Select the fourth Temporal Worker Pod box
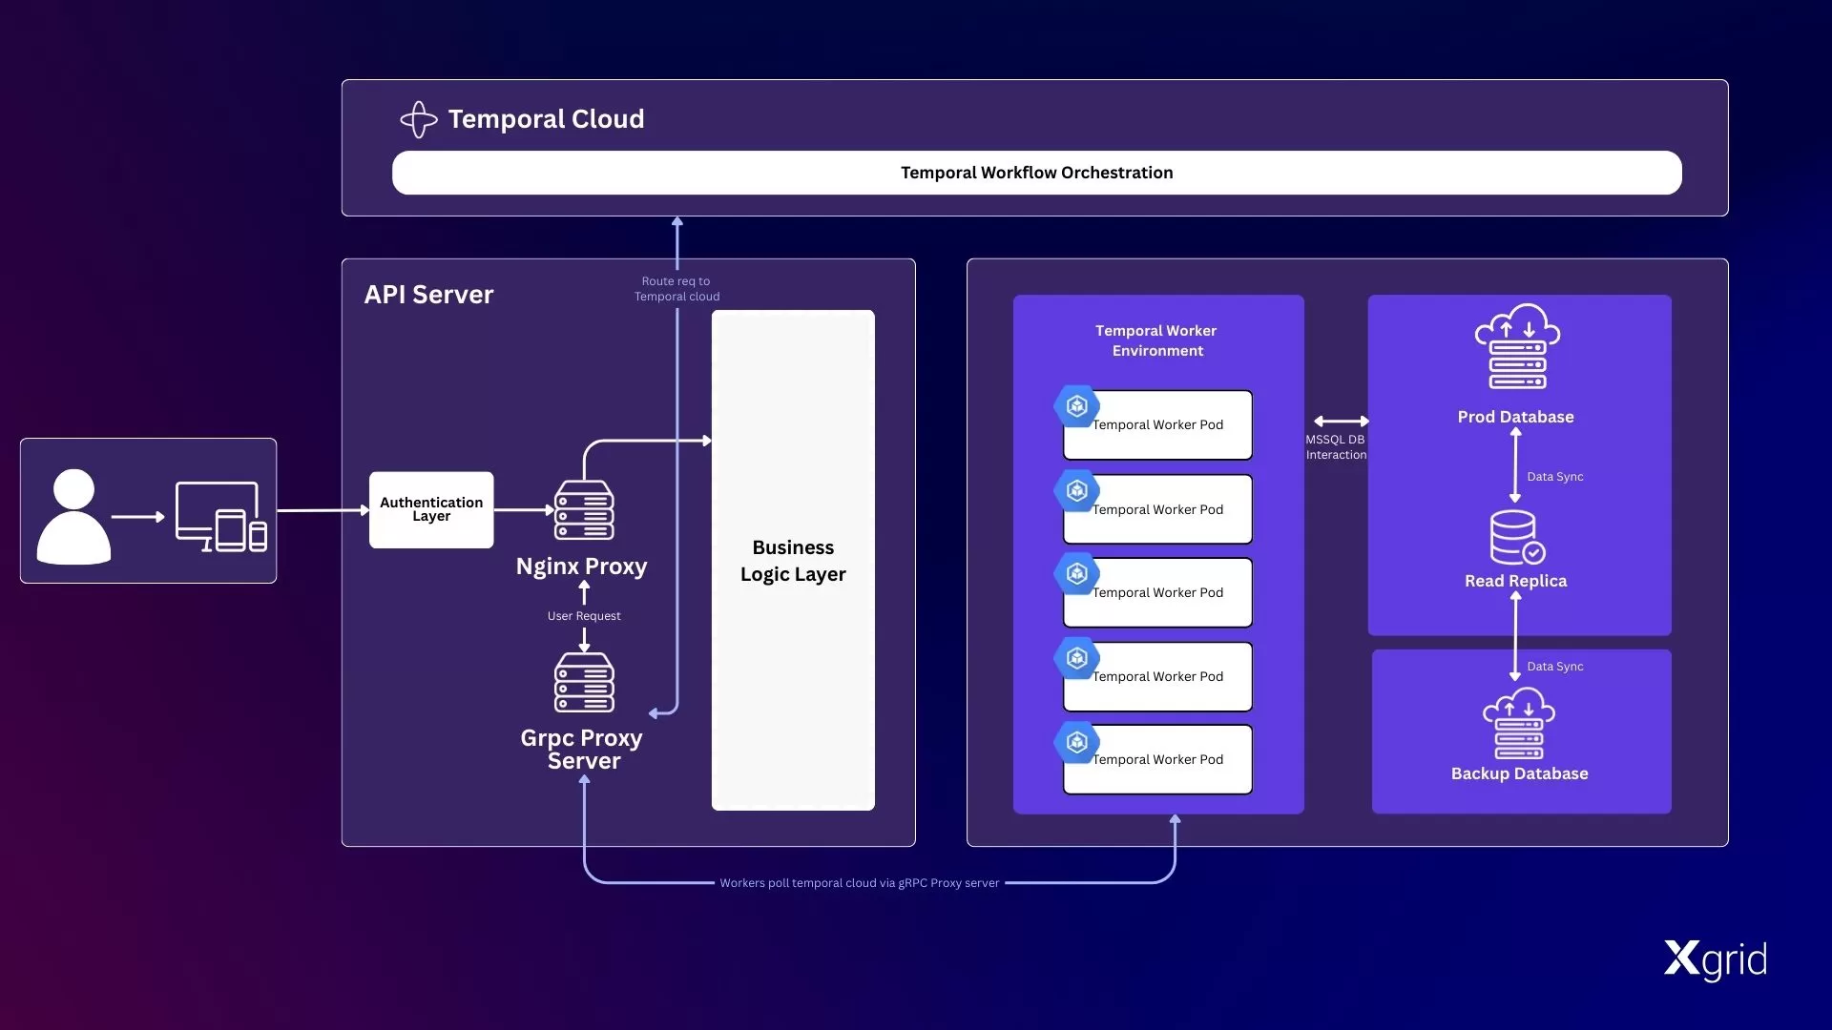1832x1030 pixels. point(1157,676)
